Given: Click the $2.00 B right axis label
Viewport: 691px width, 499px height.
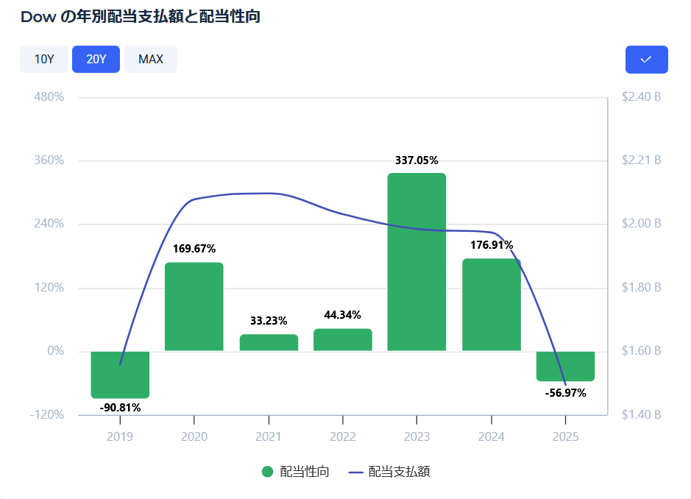Looking at the screenshot, I should click(641, 224).
